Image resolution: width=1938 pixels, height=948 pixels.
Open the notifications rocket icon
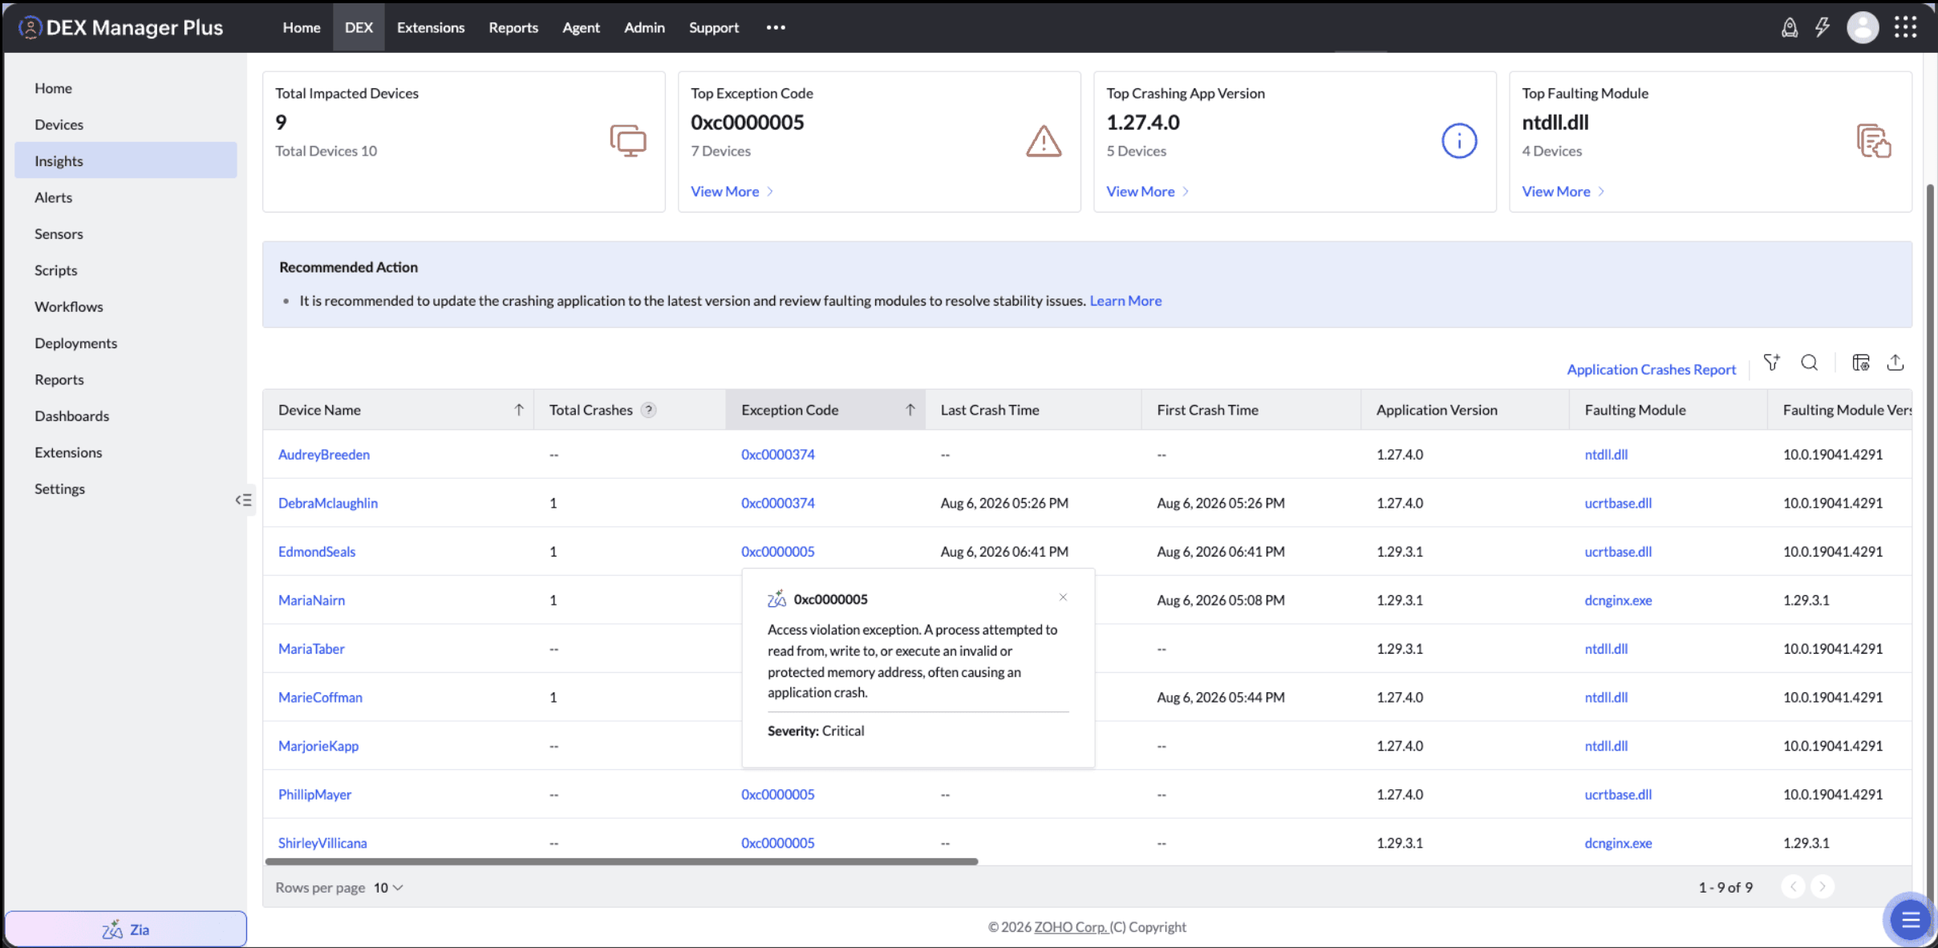(1789, 28)
